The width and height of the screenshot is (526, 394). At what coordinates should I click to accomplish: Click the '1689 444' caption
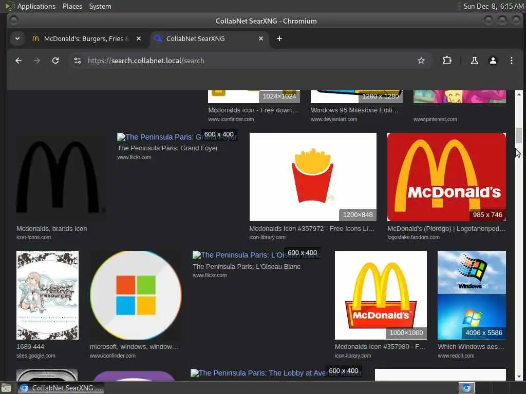click(x=30, y=346)
